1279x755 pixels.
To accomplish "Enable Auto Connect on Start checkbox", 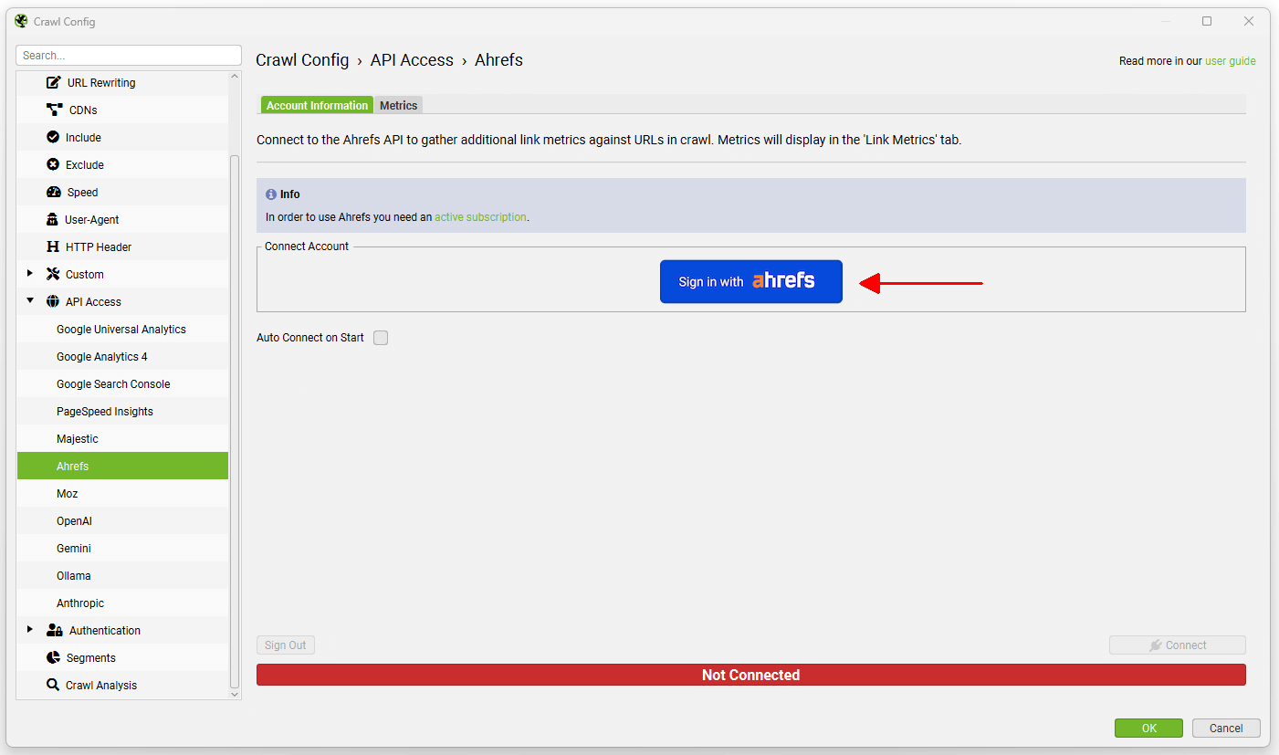I will (x=381, y=338).
